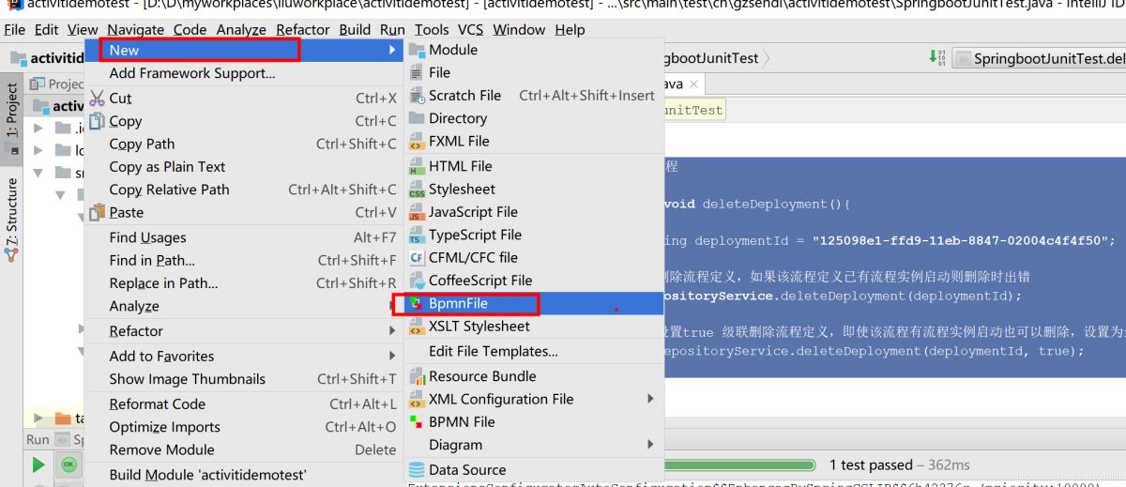The height and width of the screenshot is (487, 1126).
Task: Click the FXML File icon
Action: [417, 142]
